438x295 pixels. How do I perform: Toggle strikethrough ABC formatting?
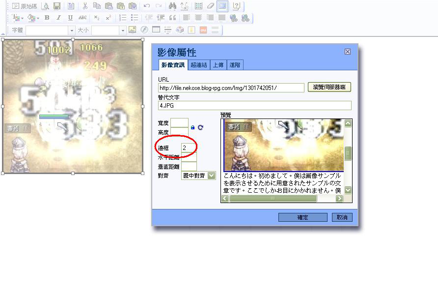pyautogui.click(x=82, y=18)
